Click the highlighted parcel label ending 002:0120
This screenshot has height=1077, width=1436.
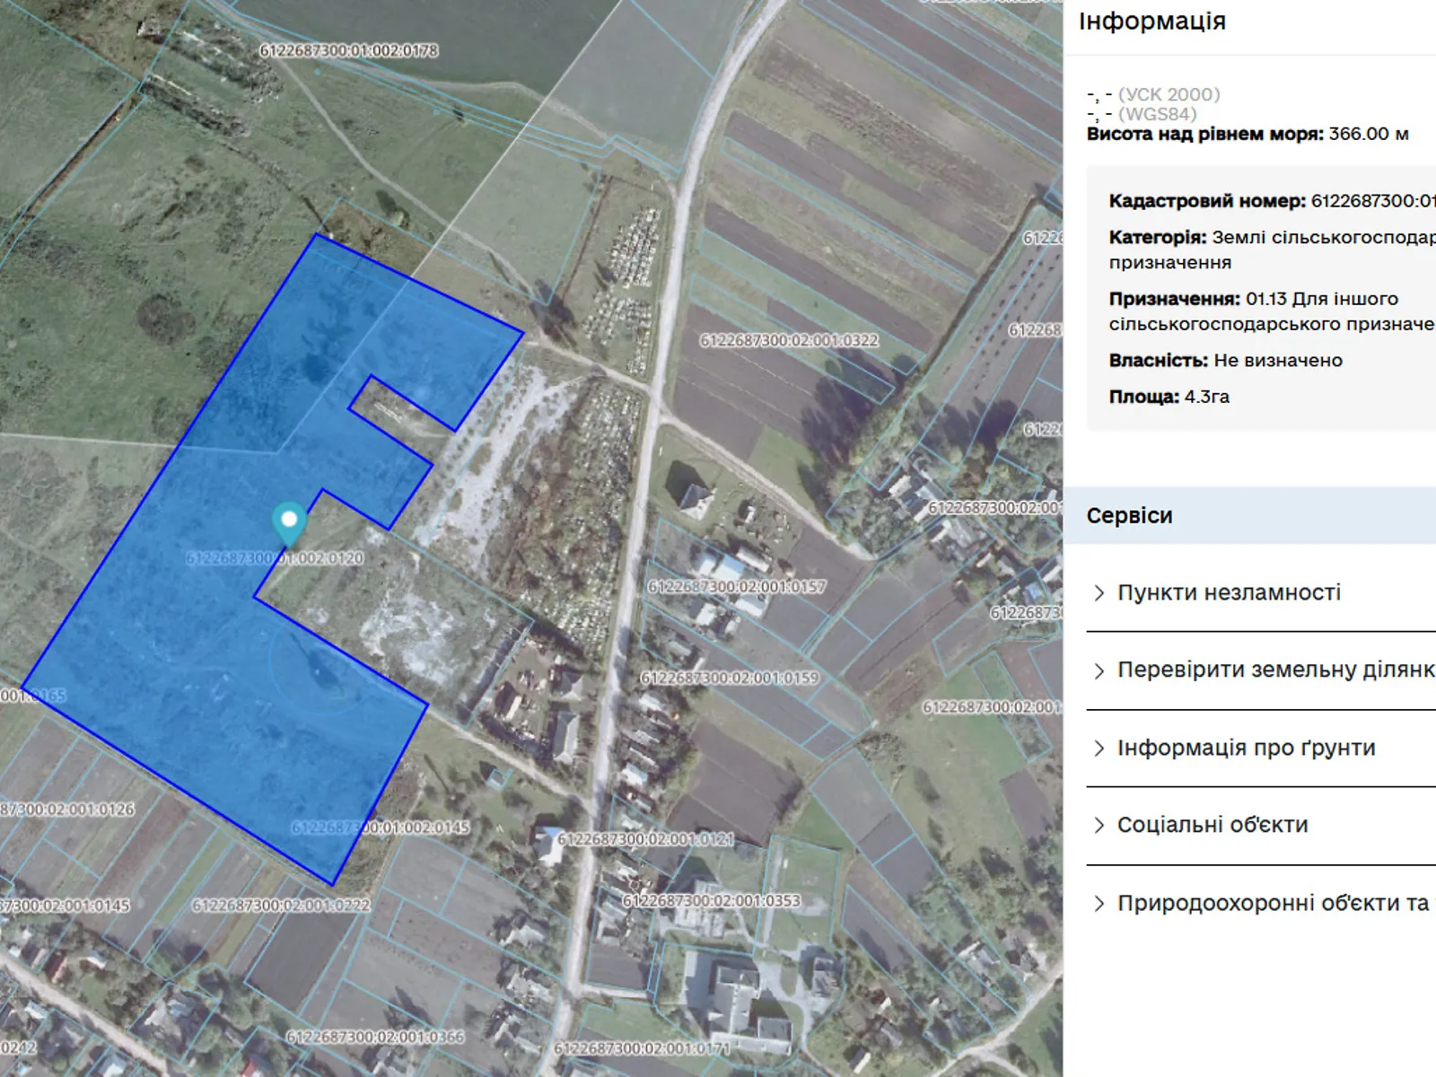pyautogui.click(x=275, y=558)
